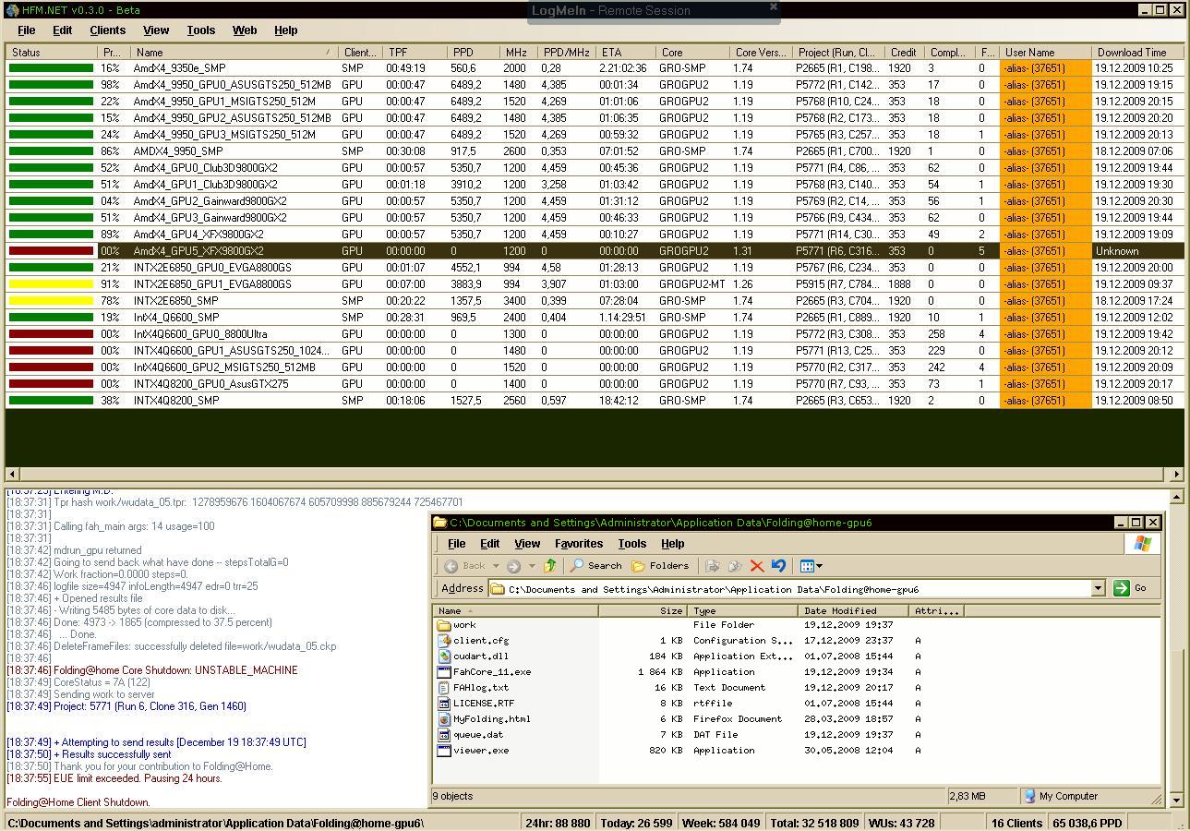The image size is (1190, 831).
Task: Open the HFM.NET Edit menu
Action: [62, 30]
